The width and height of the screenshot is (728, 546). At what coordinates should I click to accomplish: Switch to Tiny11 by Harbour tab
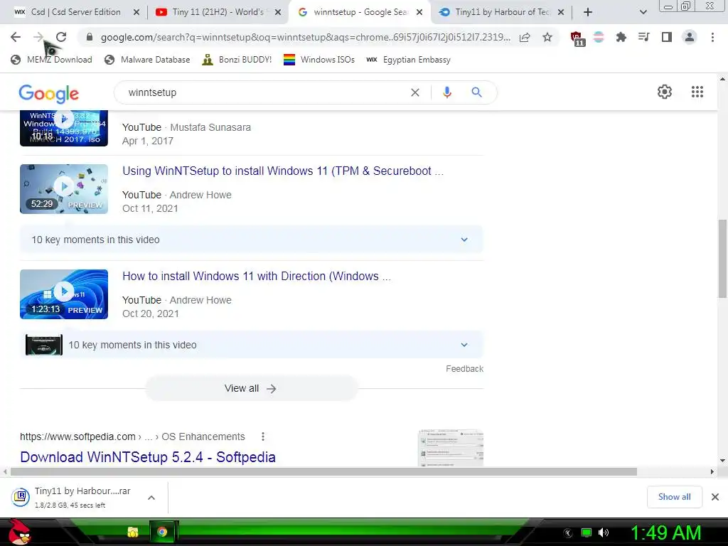pyautogui.click(x=501, y=12)
